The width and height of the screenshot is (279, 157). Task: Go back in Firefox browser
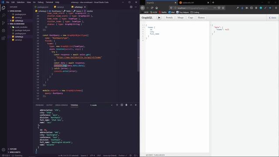coord(143,8)
